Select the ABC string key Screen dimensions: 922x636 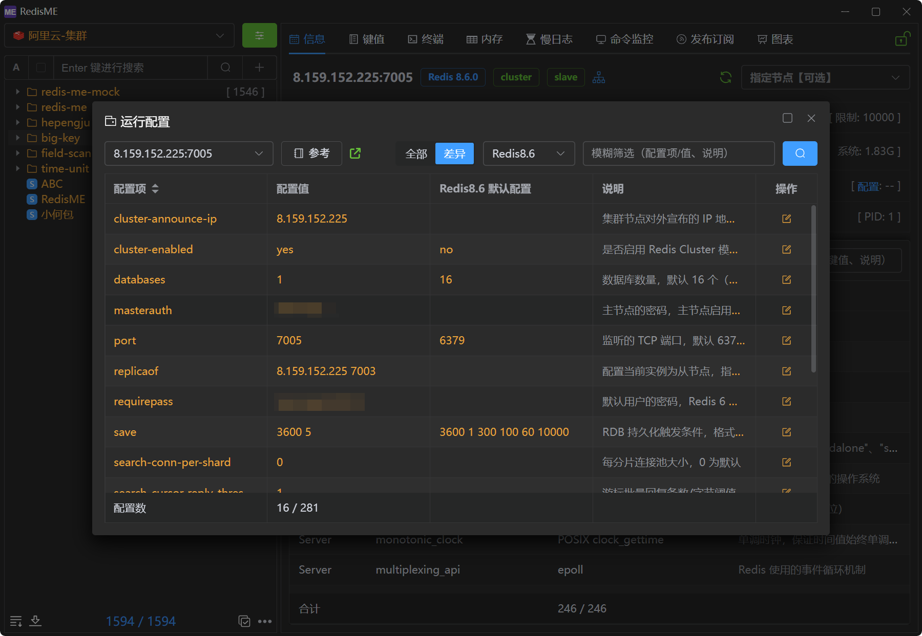(x=52, y=184)
